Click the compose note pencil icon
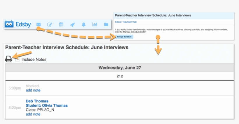This screenshot has width=239, height=124. tap(50, 25)
